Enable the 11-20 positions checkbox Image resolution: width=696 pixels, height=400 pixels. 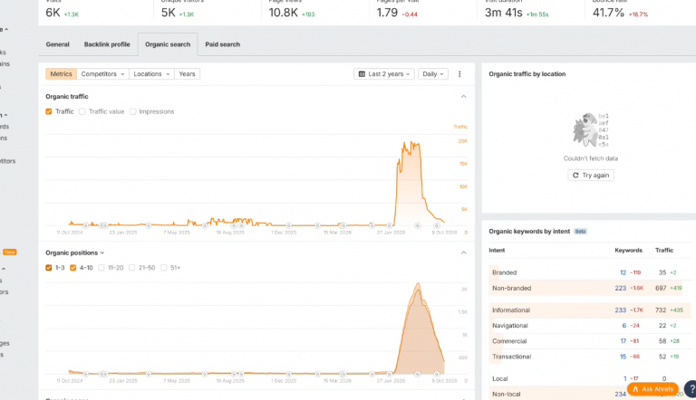tap(101, 268)
